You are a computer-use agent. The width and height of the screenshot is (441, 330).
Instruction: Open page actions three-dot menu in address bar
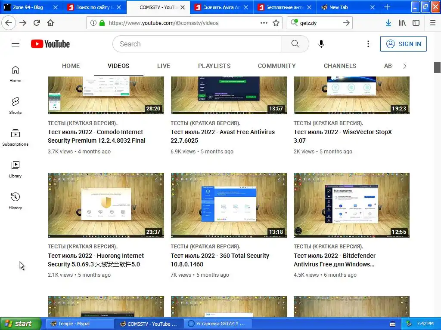264,23
